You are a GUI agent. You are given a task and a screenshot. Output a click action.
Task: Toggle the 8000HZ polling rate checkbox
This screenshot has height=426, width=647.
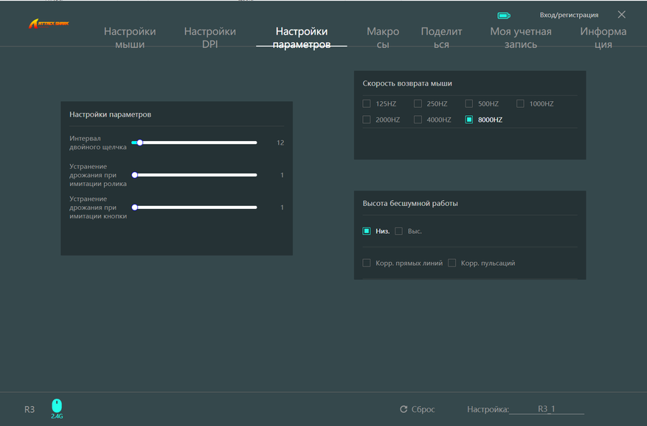click(x=469, y=120)
